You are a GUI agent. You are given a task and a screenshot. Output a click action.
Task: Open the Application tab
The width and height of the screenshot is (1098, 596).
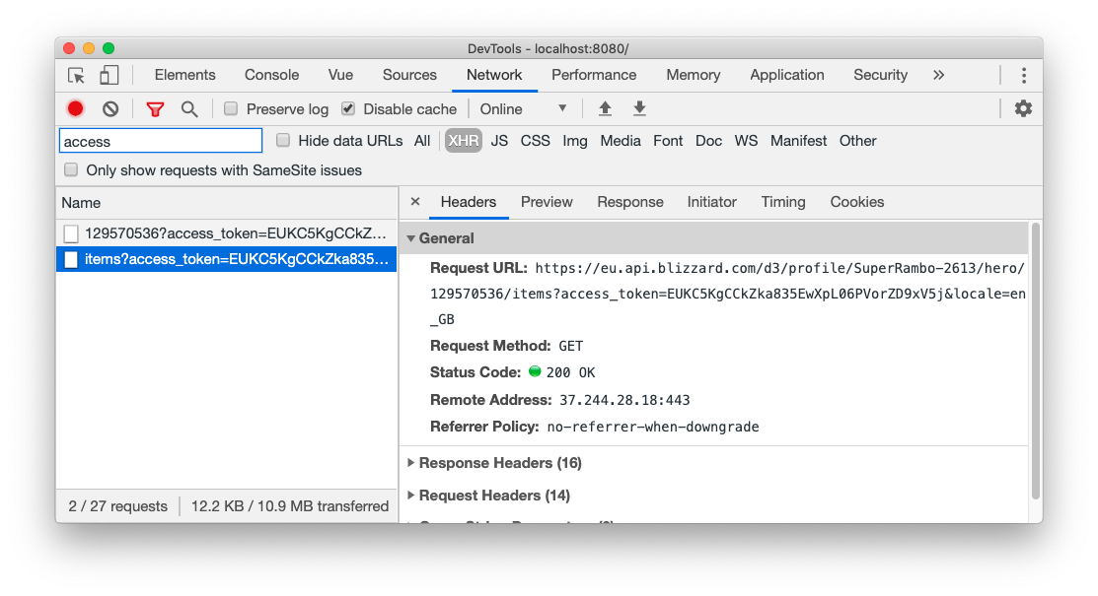[x=787, y=75]
